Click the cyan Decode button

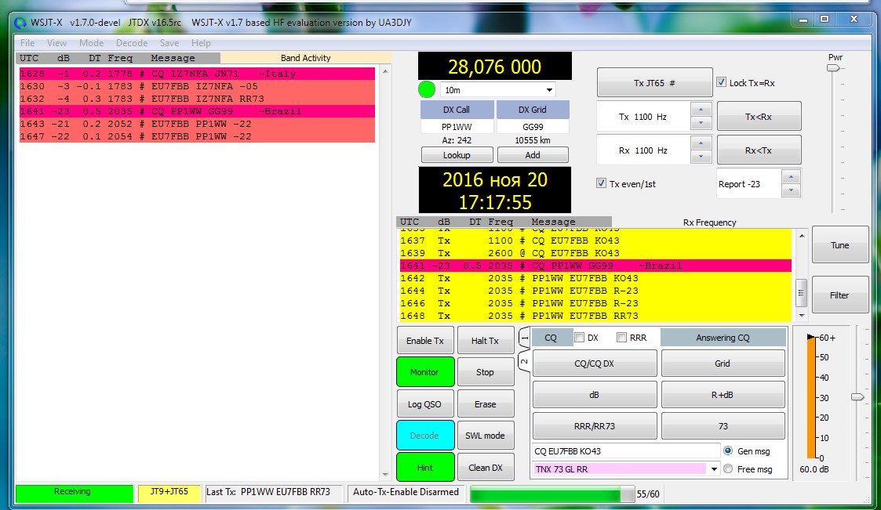424,436
